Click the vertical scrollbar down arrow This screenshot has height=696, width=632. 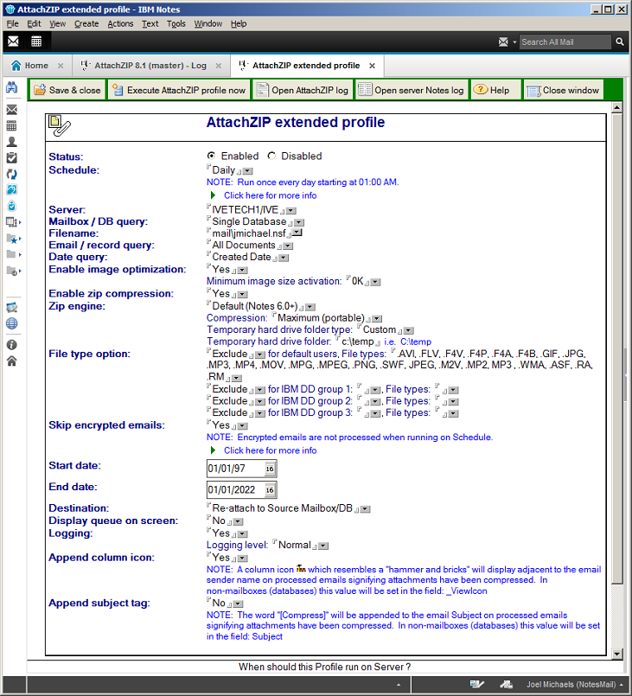tap(617, 654)
